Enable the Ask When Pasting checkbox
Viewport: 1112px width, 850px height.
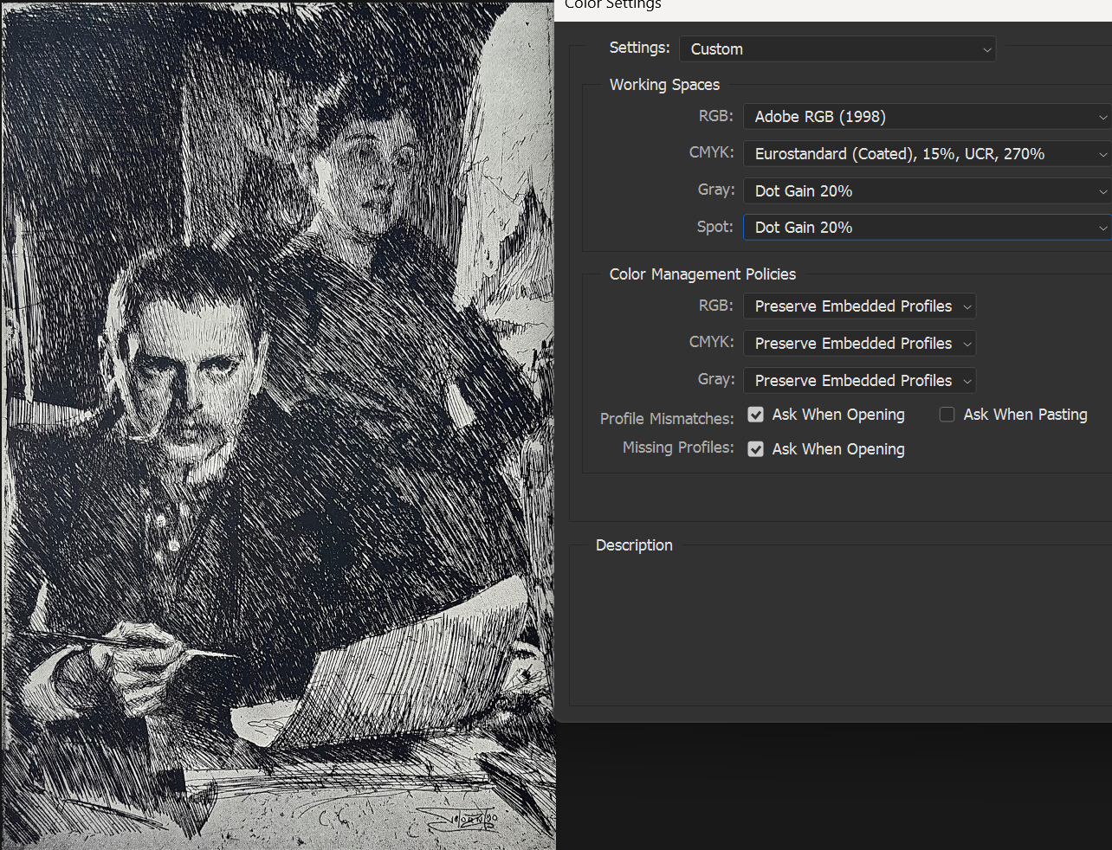coord(947,415)
